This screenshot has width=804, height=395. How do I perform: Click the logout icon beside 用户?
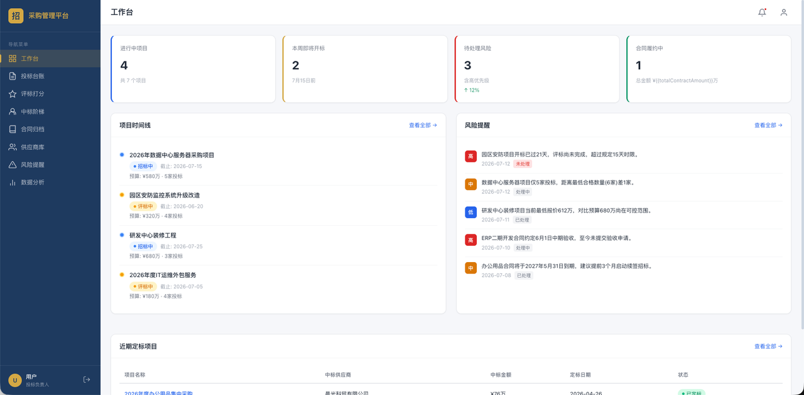coord(87,380)
